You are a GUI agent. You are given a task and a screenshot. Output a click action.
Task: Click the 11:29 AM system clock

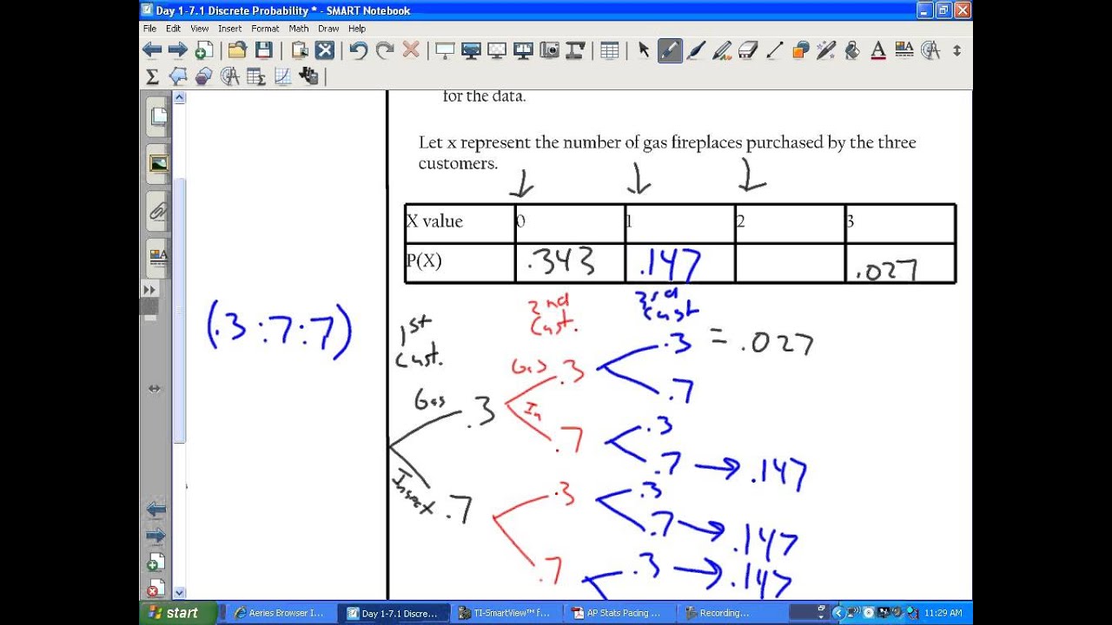943,613
